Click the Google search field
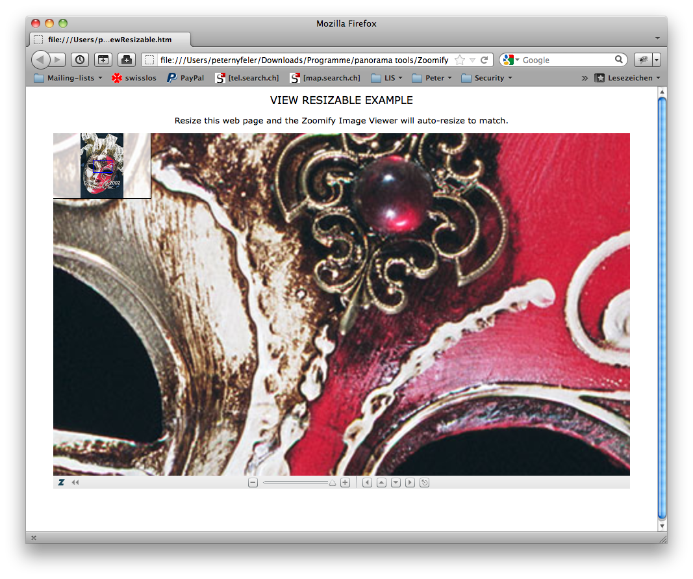693x579 pixels. point(566,60)
